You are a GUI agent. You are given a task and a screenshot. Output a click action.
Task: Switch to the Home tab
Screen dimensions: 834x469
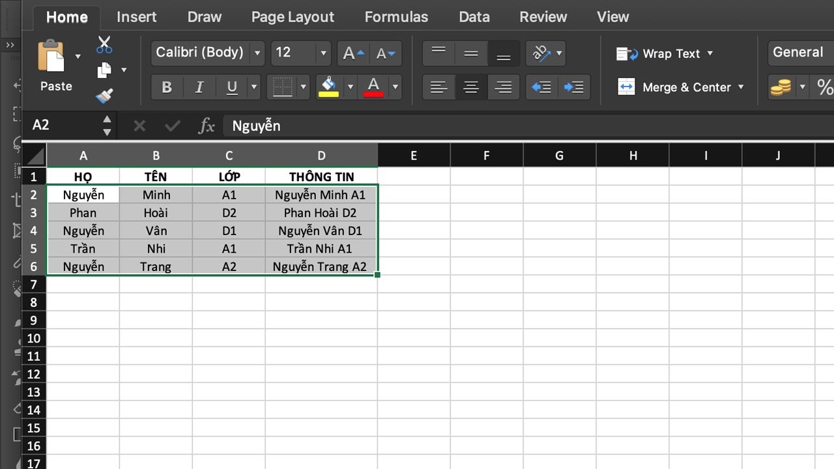tap(66, 17)
